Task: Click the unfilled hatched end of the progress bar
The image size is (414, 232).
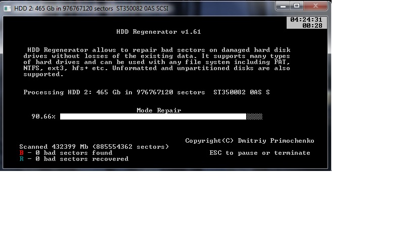Action: click(x=254, y=117)
